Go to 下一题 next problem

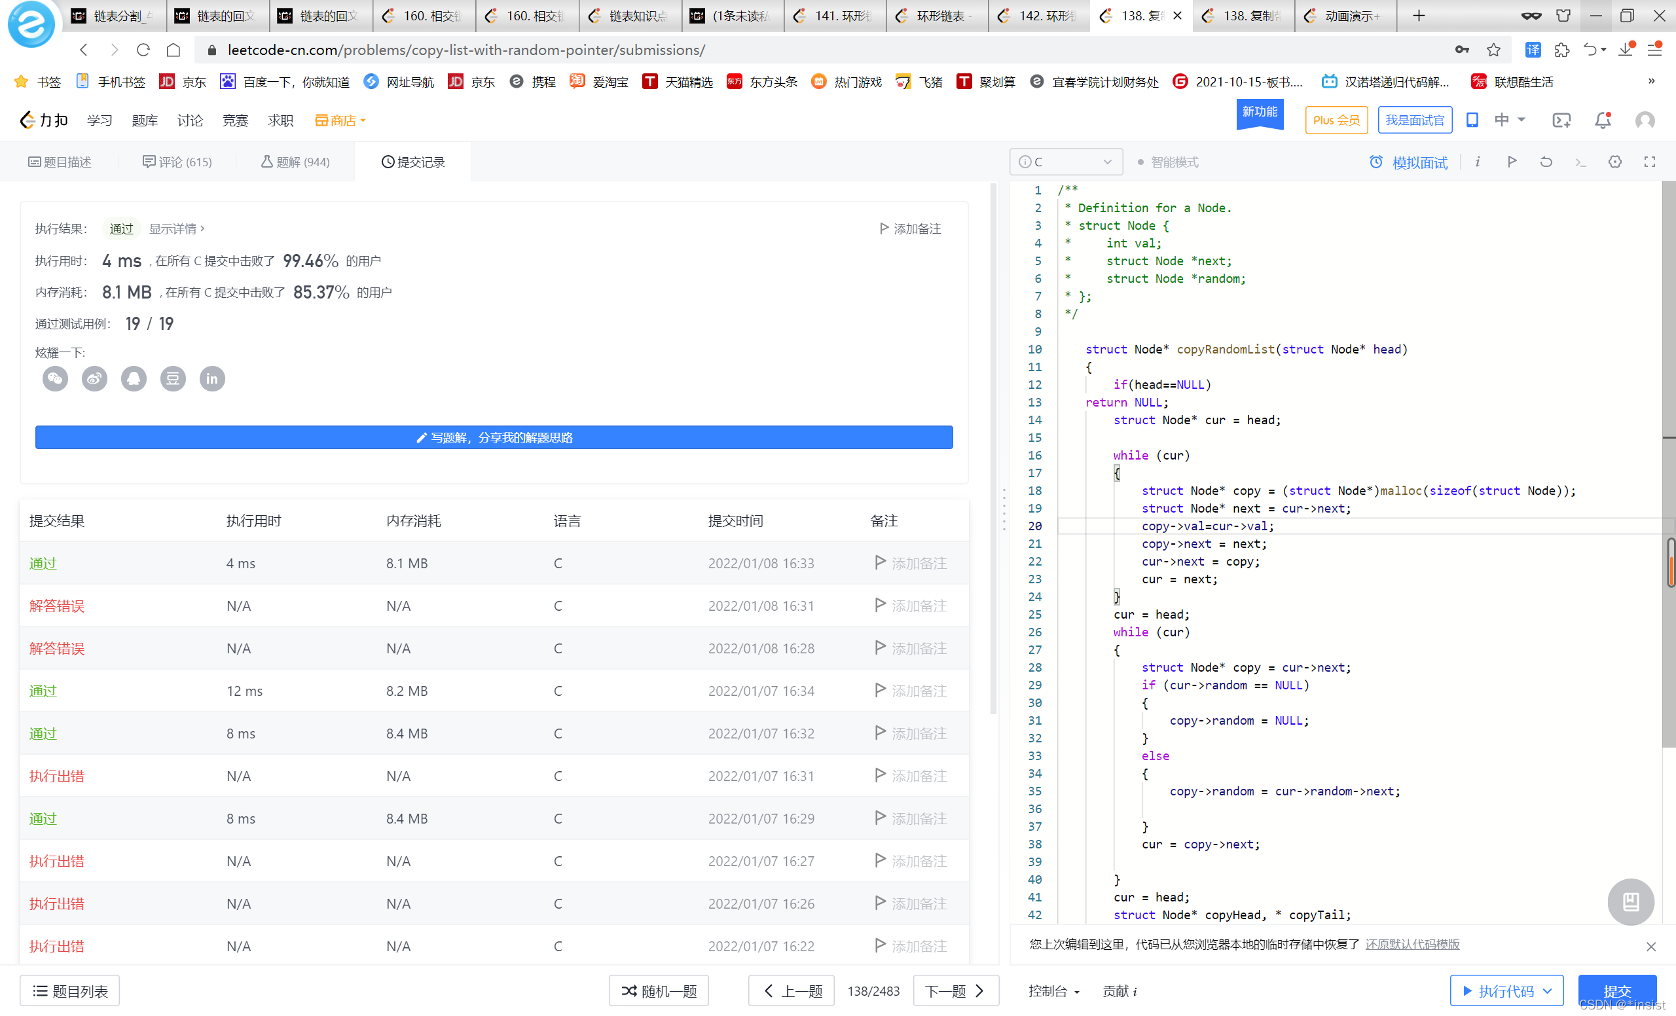[955, 991]
